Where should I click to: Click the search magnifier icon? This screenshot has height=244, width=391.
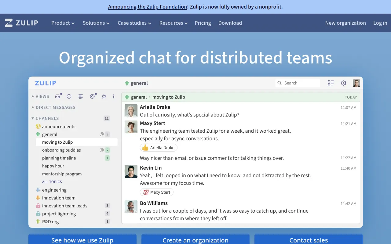[x=279, y=83]
